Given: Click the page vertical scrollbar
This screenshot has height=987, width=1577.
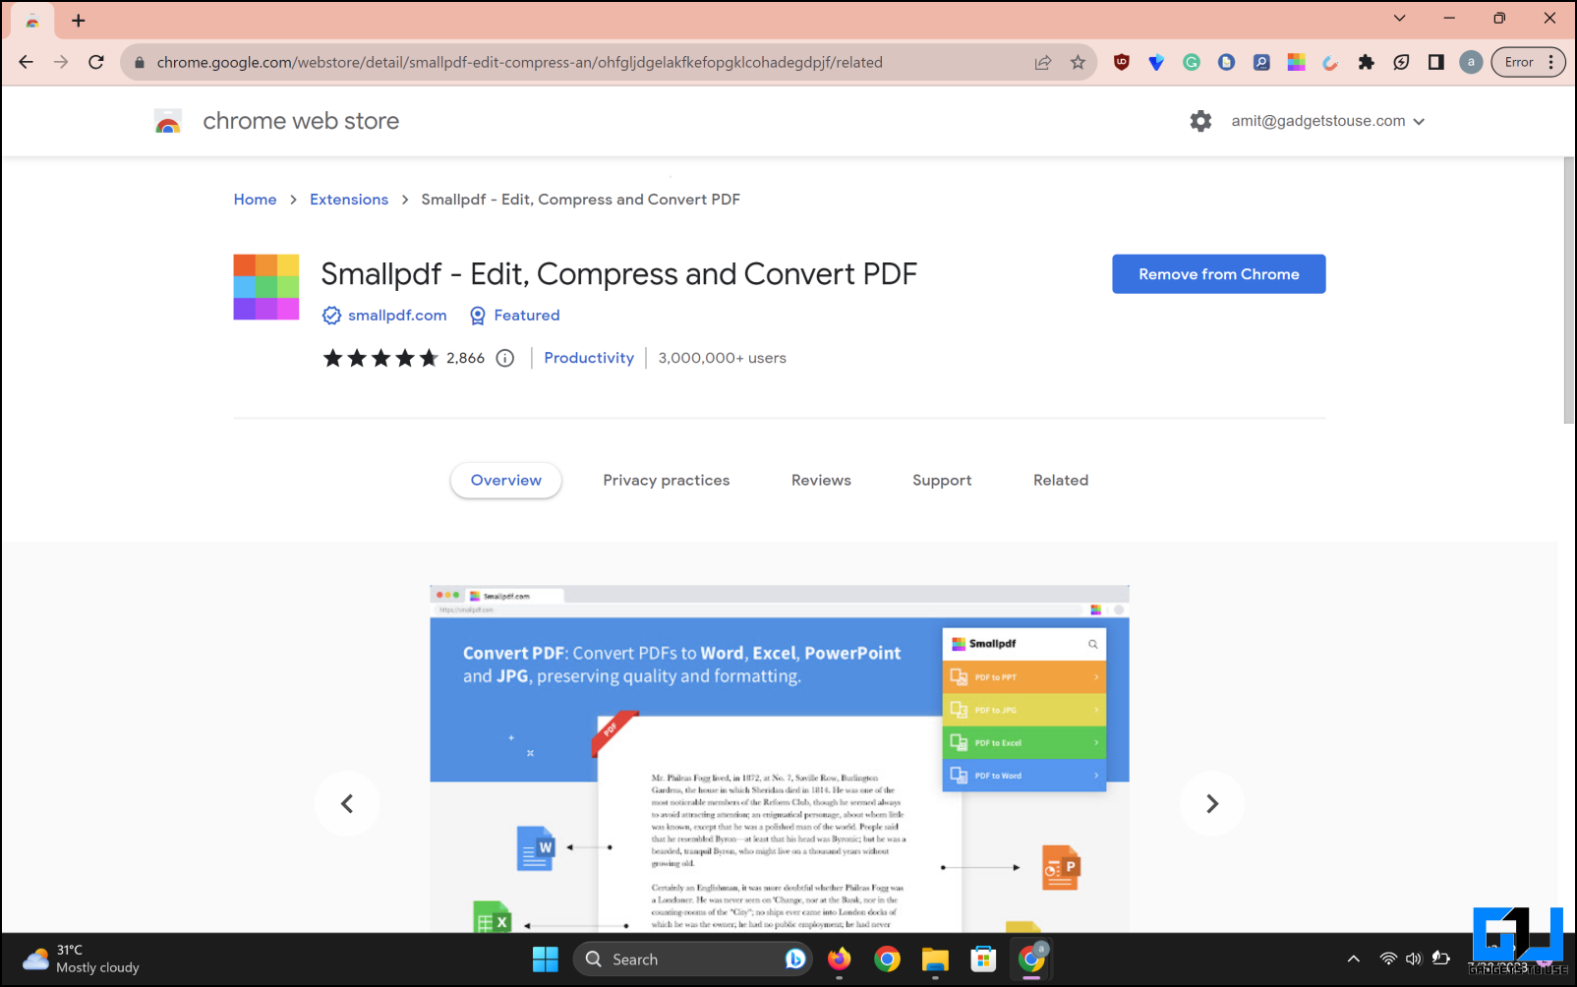Looking at the screenshot, I should (1569, 290).
